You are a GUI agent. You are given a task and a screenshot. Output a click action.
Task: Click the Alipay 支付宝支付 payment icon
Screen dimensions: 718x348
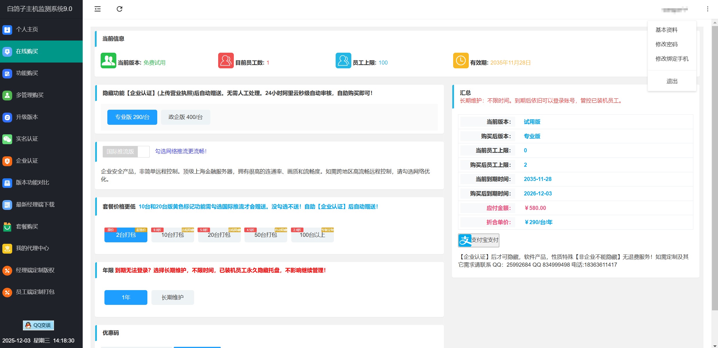pos(478,240)
